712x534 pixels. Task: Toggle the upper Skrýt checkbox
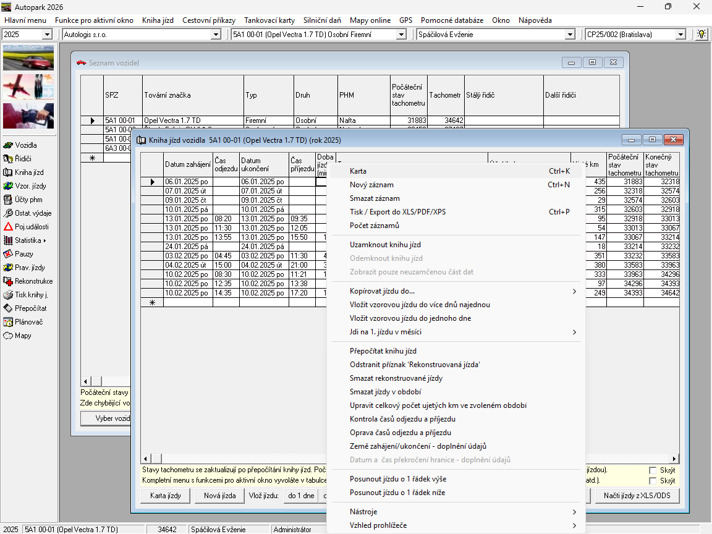(653, 470)
